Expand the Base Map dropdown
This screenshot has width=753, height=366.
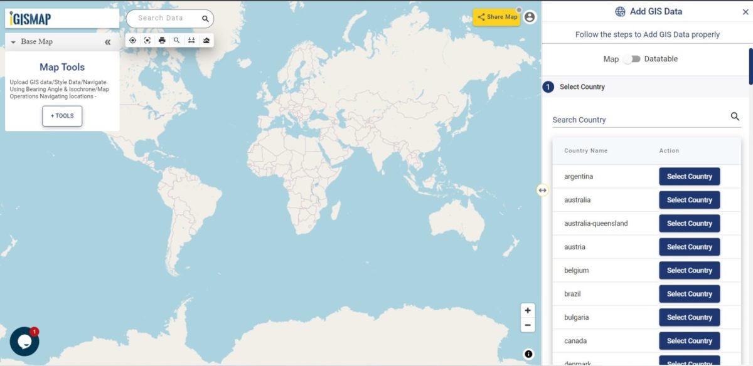[14, 41]
